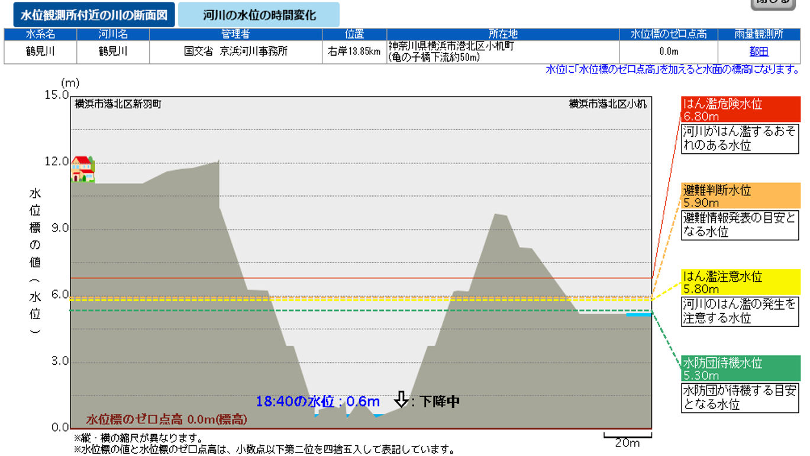
Task: Click the downward arrow next to 下降中
Action: [x=401, y=400]
